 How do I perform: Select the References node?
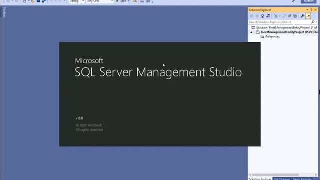pyautogui.click(x=270, y=36)
